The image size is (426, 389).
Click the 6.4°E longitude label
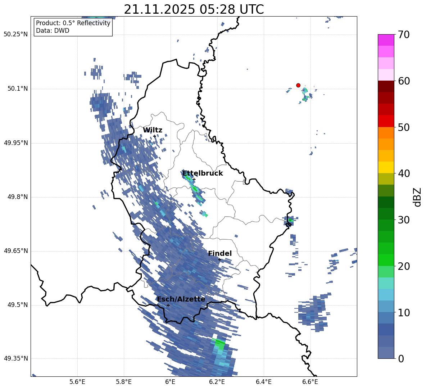pos(263,382)
